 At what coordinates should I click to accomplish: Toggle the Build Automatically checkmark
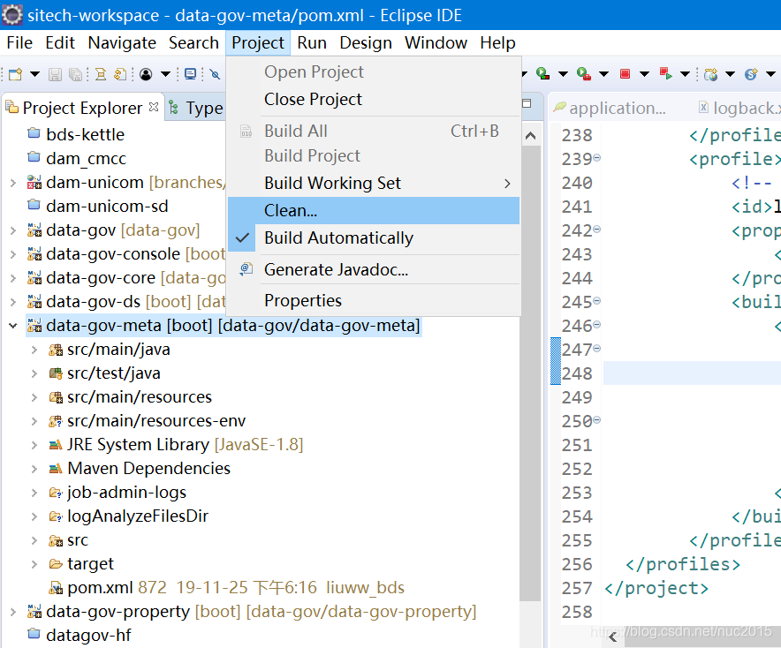tap(243, 237)
